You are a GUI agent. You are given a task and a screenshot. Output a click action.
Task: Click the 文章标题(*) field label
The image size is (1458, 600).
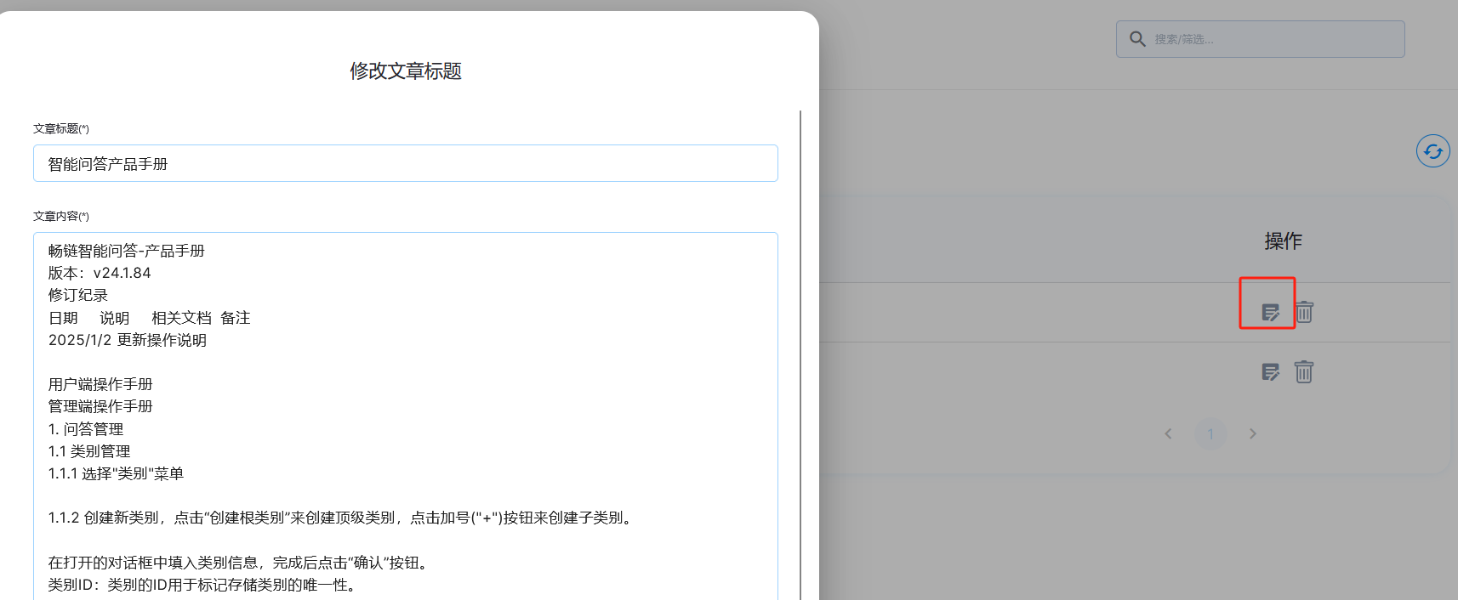[61, 128]
